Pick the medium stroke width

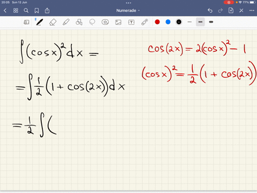(200, 22)
